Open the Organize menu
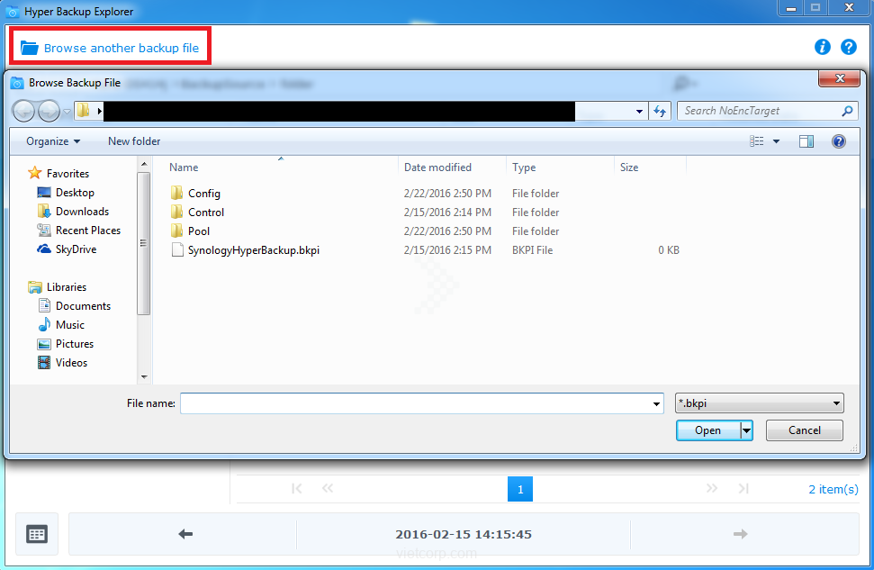This screenshot has width=874, height=570. (x=53, y=141)
